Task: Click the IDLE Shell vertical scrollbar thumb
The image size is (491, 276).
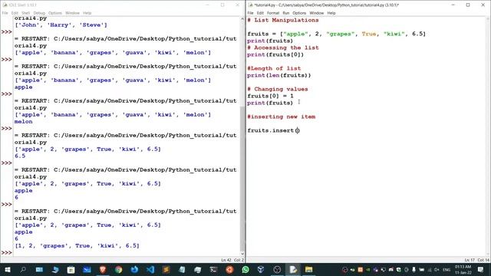Action: pos(242,177)
